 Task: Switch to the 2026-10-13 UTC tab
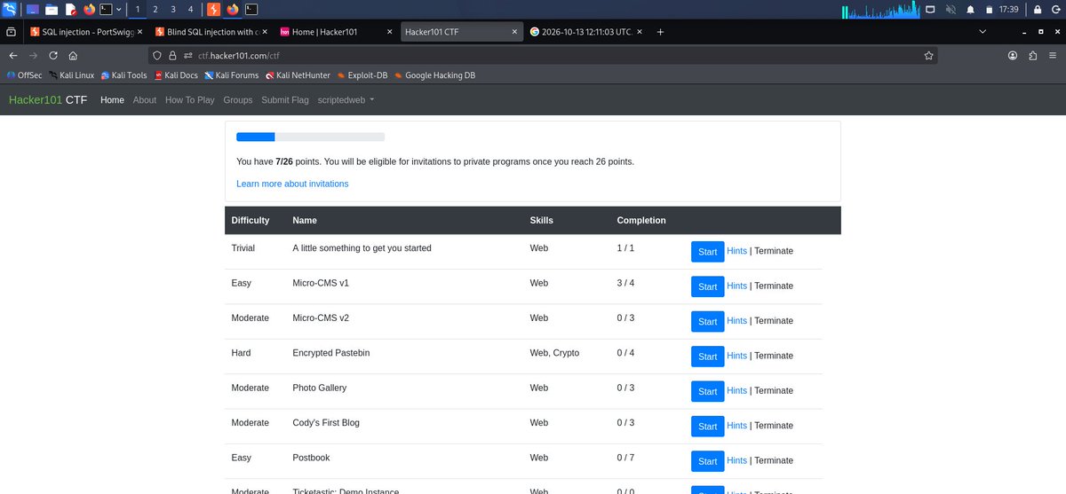coord(584,31)
